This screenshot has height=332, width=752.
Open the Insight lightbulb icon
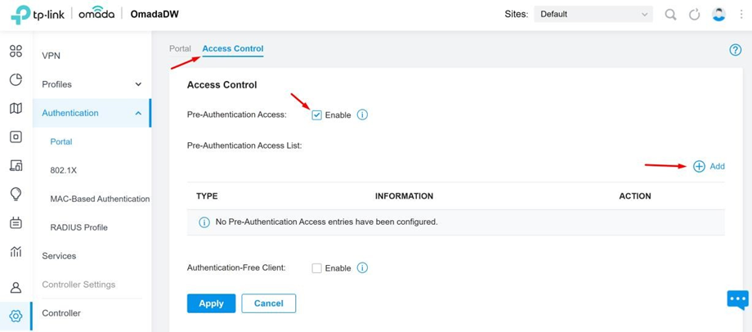[16, 194]
